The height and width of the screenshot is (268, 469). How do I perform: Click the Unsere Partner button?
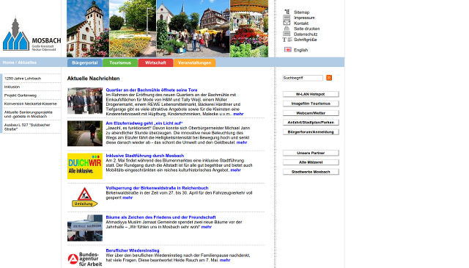tap(311, 153)
